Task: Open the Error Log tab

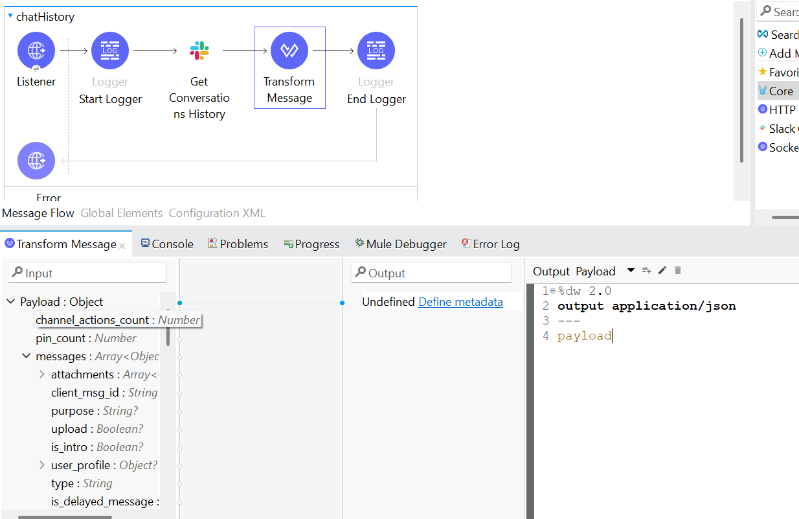Action: pyautogui.click(x=490, y=244)
